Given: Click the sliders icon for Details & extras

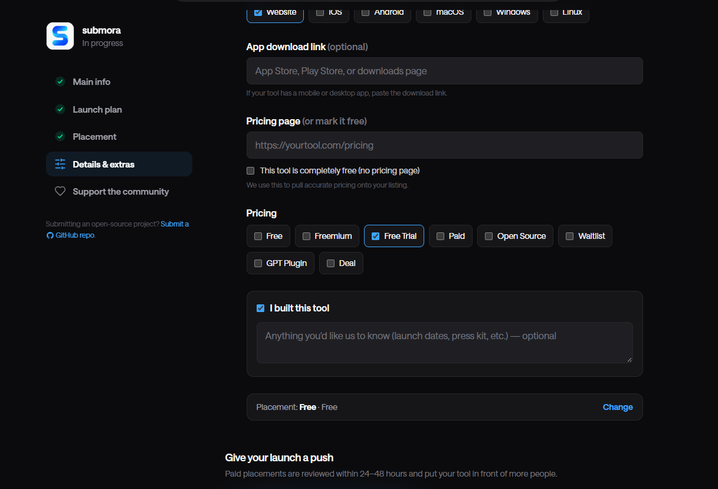Looking at the screenshot, I should [60, 164].
